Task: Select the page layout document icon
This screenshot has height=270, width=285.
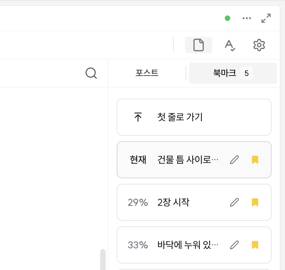Action: coord(199,45)
